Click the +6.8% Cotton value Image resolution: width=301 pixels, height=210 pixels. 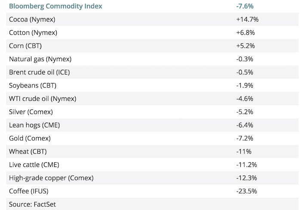click(x=246, y=32)
